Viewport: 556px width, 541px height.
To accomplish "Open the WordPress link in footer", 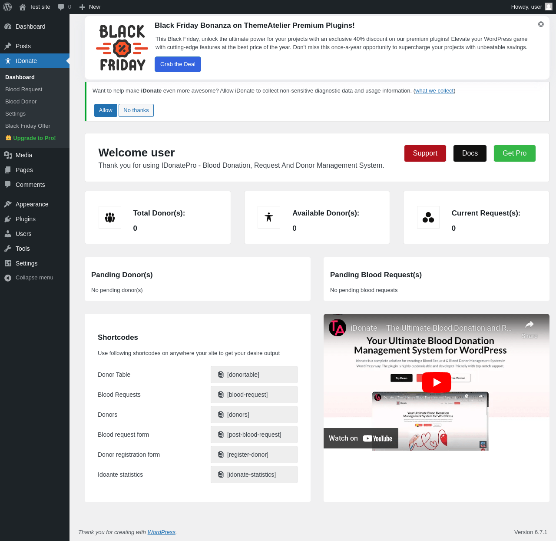I will [162, 532].
